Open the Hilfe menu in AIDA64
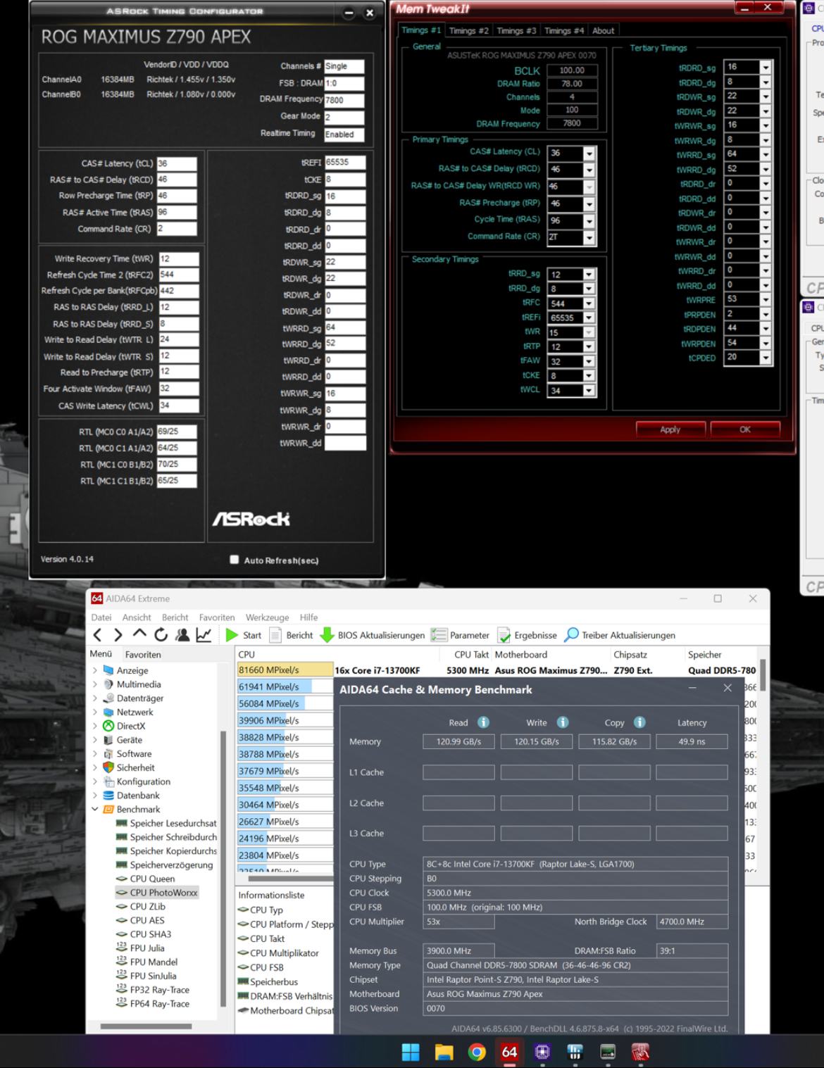Viewport: 824px width, 1068px height. 308,617
